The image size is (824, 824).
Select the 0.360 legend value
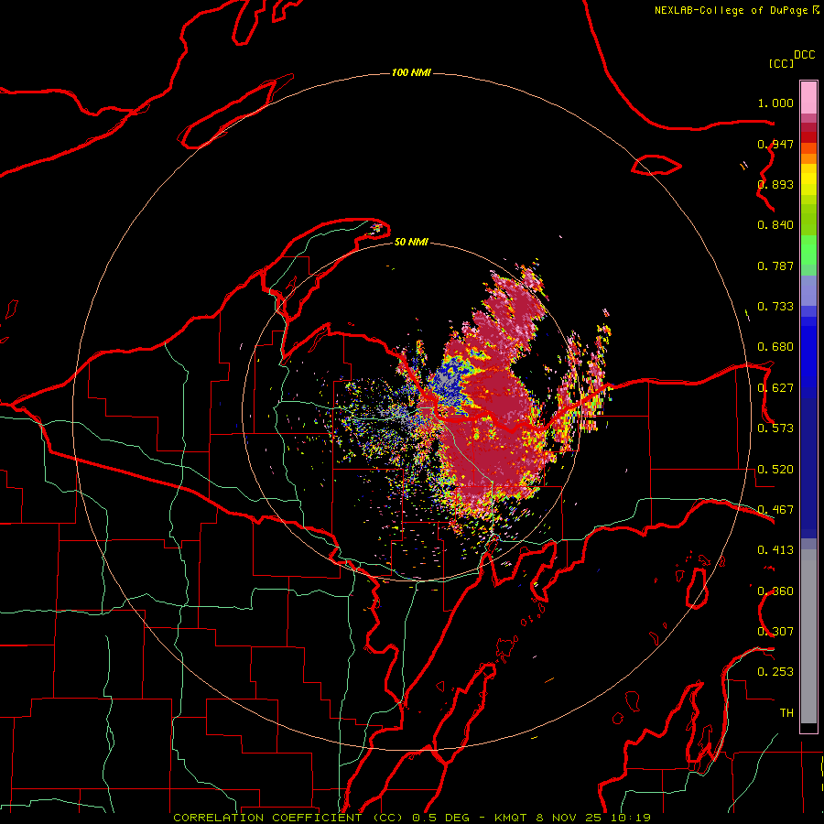point(775,591)
